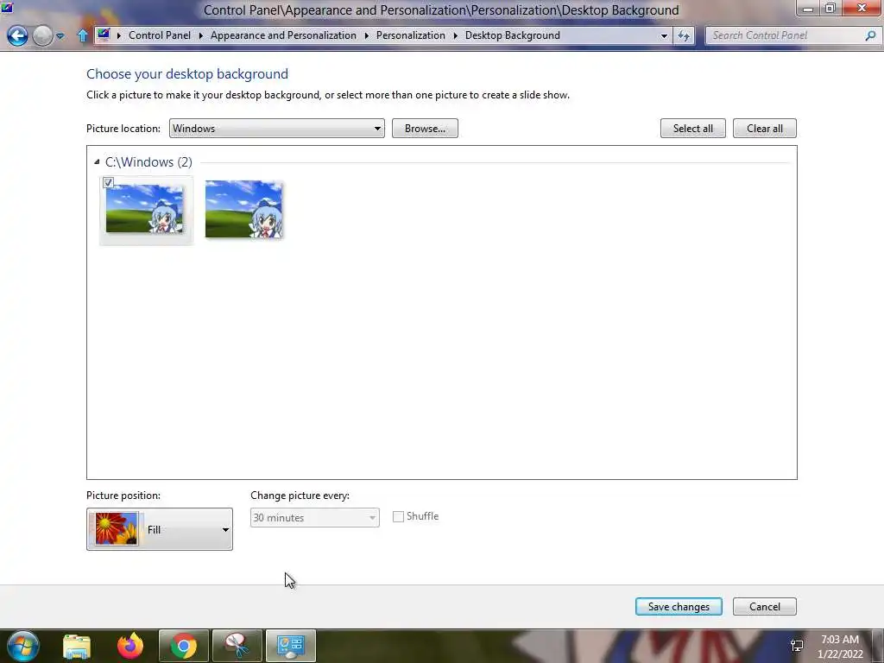Go back using the blue Back arrow
Image resolution: width=884 pixels, height=663 pixels.
point(17,36)
